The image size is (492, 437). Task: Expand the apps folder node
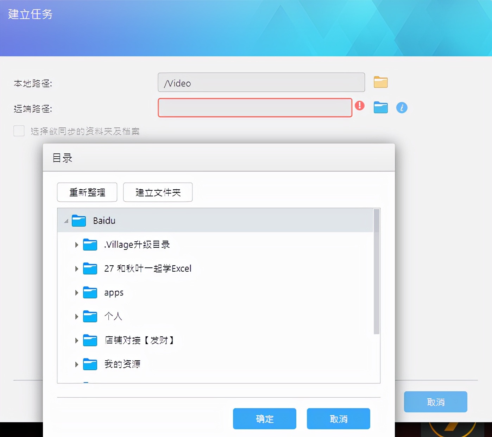coord(76,292)
